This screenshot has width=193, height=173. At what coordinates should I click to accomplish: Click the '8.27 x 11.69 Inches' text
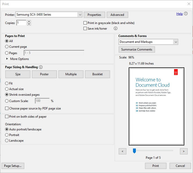pos(141,64)
